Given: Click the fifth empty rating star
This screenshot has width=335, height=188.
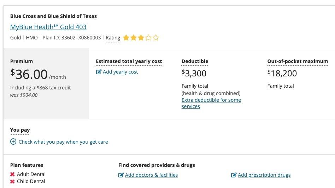Looking at the screenshot, I should 156,38.
